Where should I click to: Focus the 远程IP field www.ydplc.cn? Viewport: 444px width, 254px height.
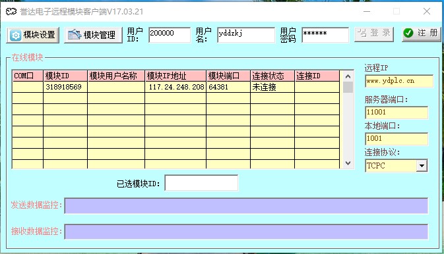click(x=399, y=81)
